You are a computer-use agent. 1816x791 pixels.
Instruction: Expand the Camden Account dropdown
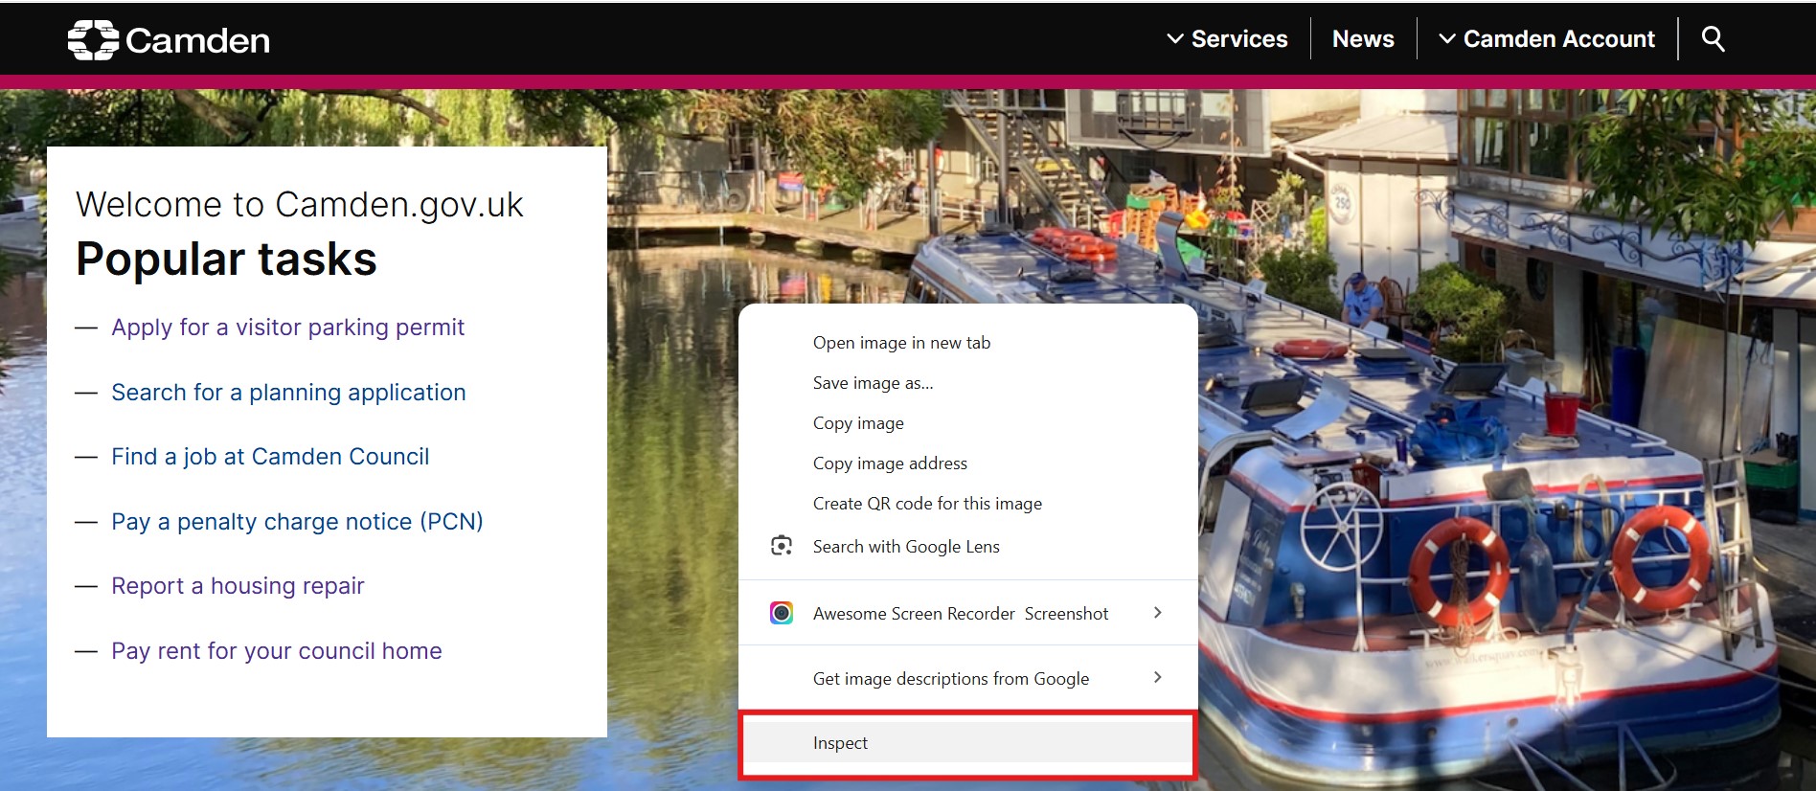1547,39
